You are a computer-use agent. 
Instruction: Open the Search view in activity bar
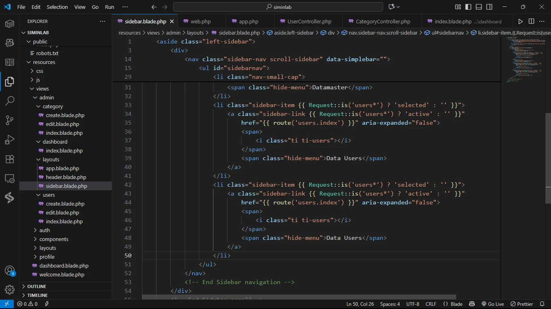coord(10,101)
